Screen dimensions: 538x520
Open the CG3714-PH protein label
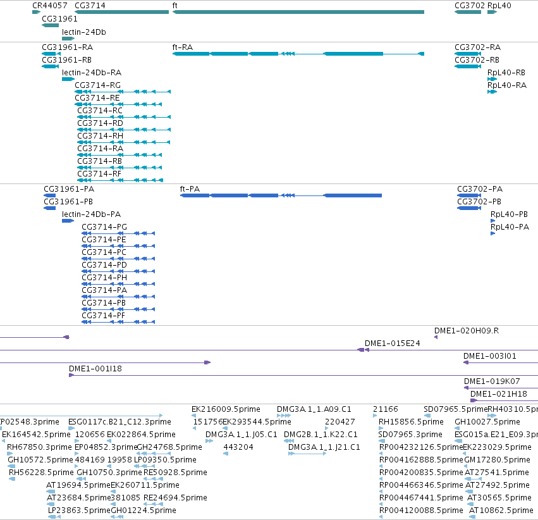tap(104, 278)
